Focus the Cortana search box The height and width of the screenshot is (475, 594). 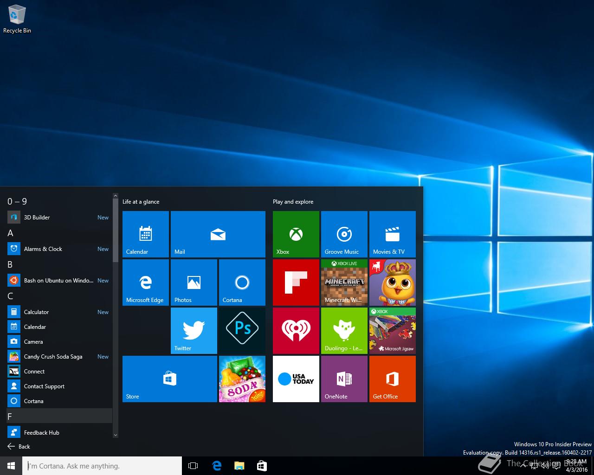[x=102, y=466]
